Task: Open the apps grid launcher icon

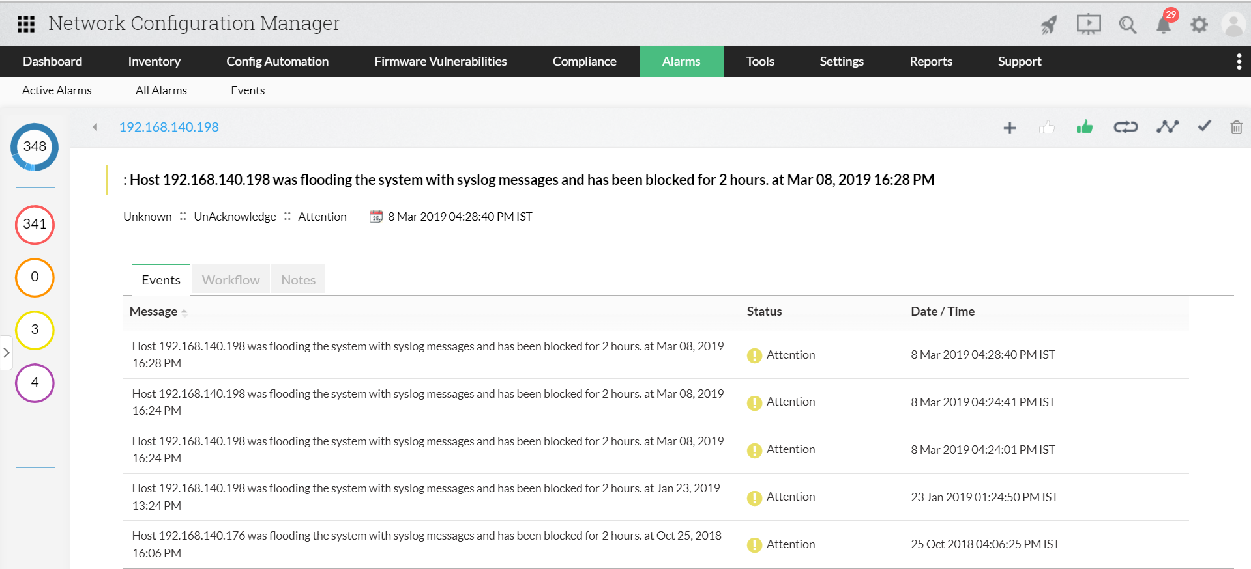Action: 25,24
